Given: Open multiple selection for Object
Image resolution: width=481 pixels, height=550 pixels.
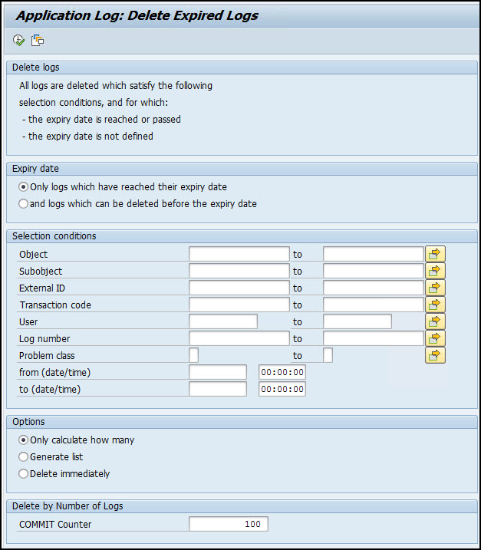Looking at the screenshot, I should pyautogui.click(x=435, y=254).
